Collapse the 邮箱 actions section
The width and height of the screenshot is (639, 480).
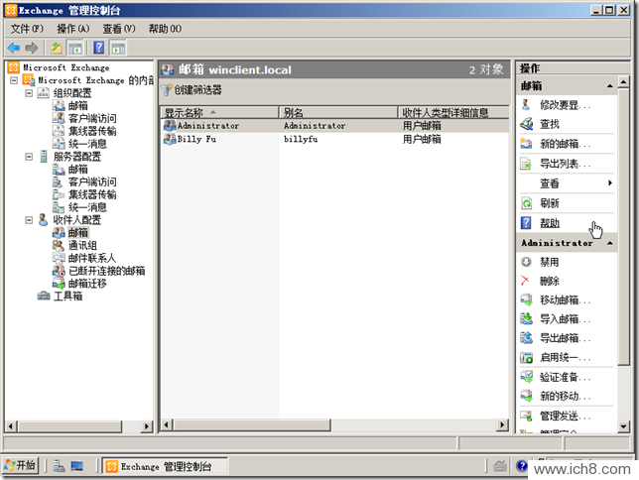609,86
